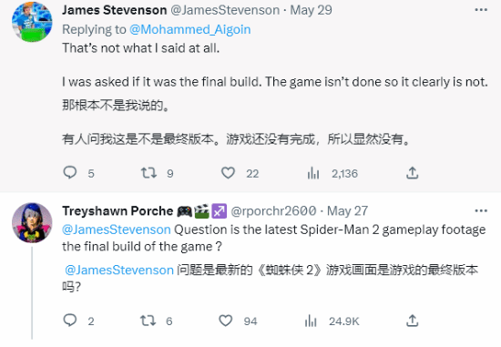This screenshot has height=347, width=501.
Task: Open Treyshawn Porche's profile avatar
Action: point(32,223)
